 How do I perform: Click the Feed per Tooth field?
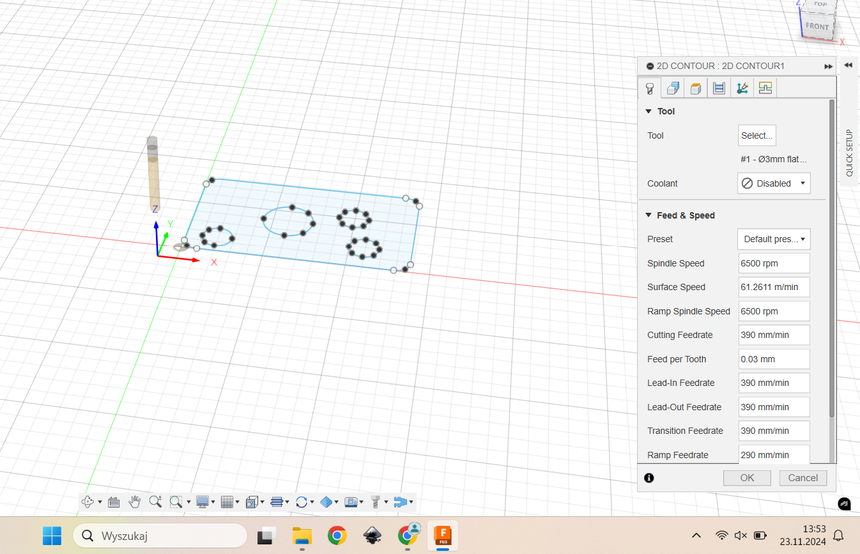tap(774, 359)
